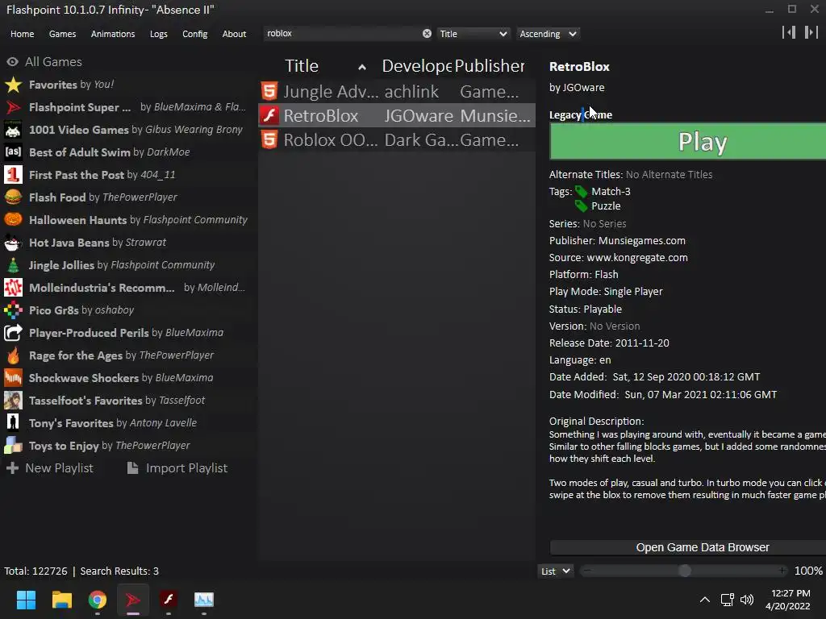Clear the roblox search text
Viewport: 826px width, 619px height.
[427, 34]
